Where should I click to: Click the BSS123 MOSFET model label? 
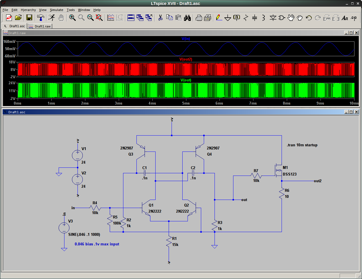click(x=290, y=174)
